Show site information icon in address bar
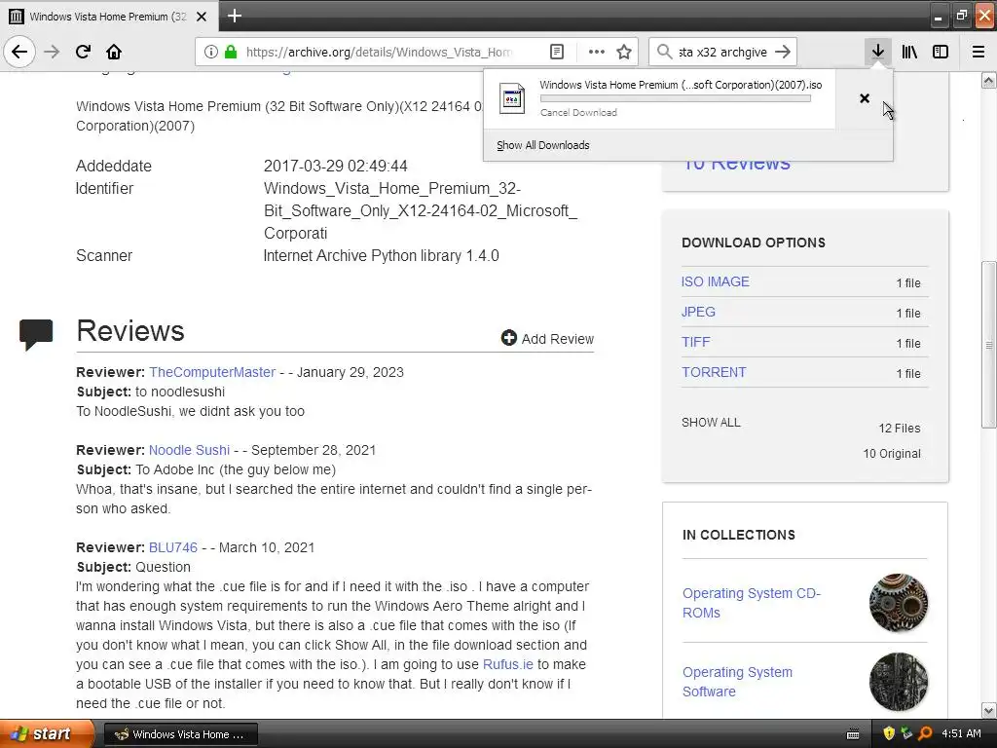 click(211, 52)
